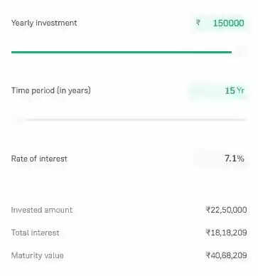Click the Maturity value label

click(x=37, y=255)
